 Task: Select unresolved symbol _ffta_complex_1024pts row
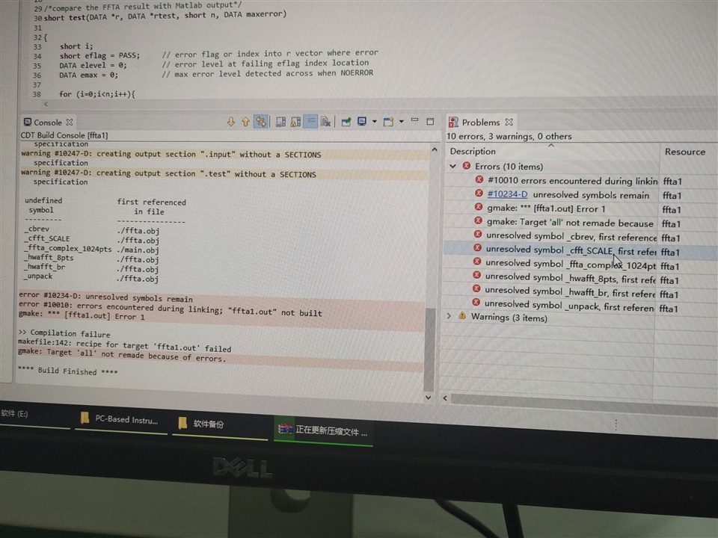pos(570,265)
